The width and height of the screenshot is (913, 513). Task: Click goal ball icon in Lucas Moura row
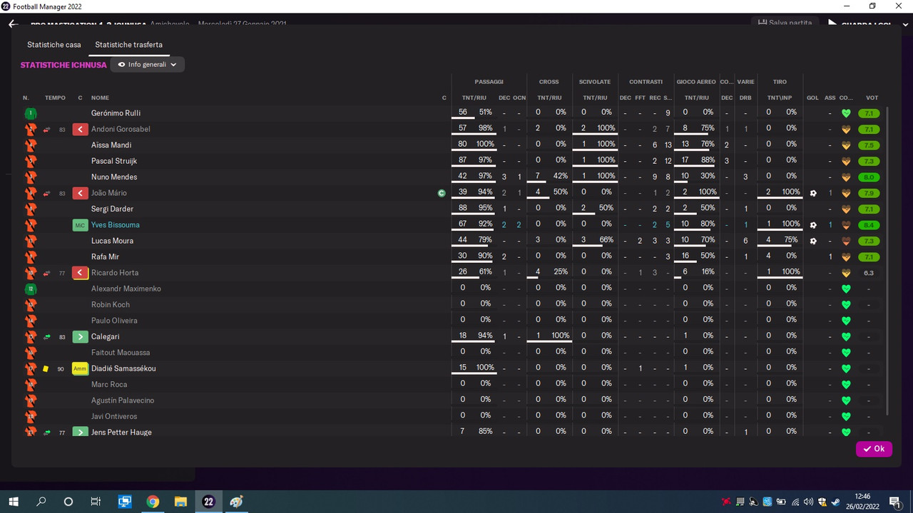(x=812, y=241)
